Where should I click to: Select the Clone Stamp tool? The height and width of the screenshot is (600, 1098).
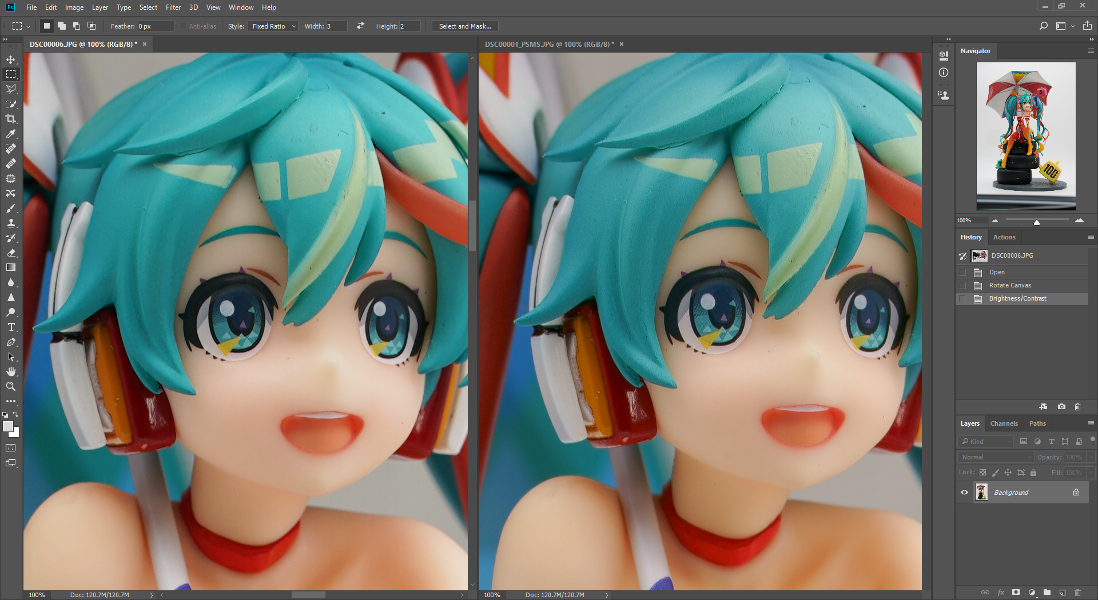(x=11, y=223)
